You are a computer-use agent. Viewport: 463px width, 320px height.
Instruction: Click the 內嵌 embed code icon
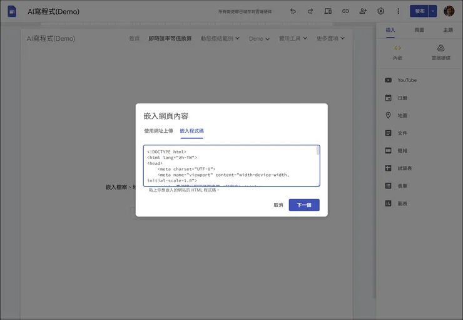point(398,48)
